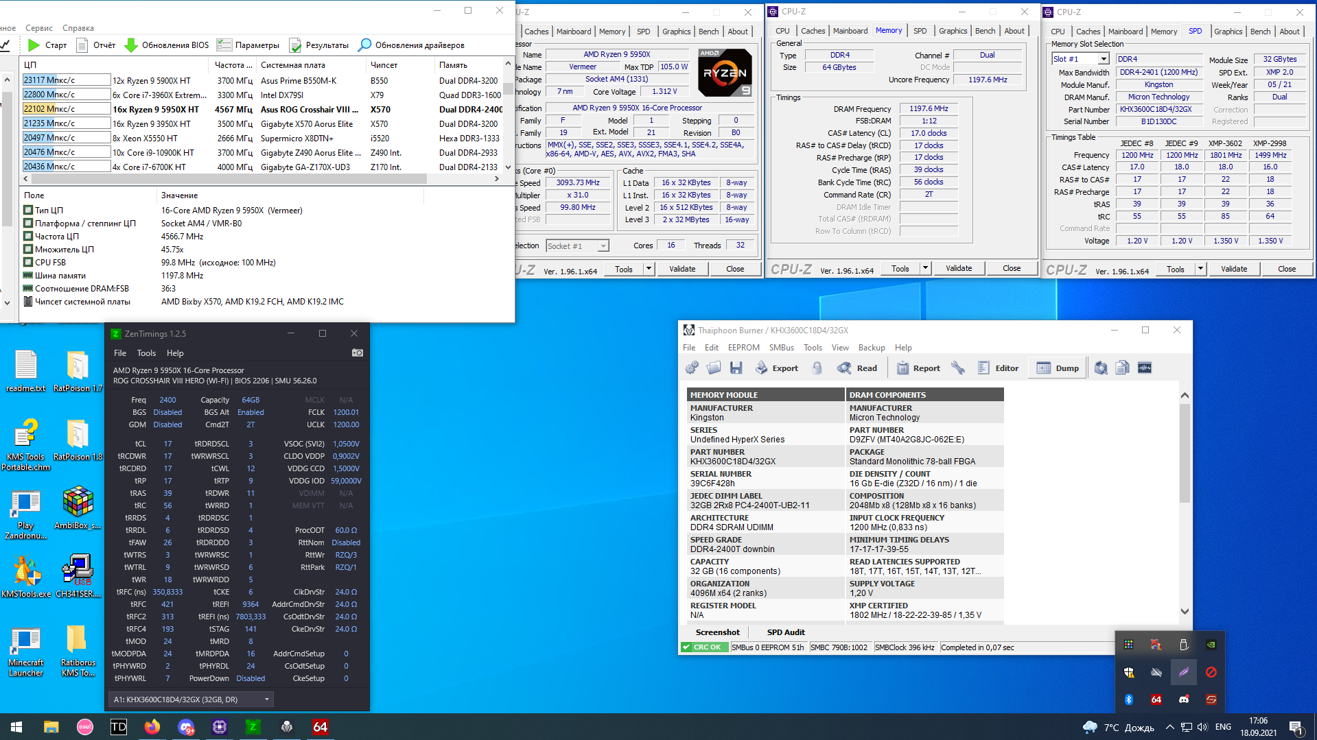
Task: Click Tools button in CPU-Z SPD window
Action: [1176, 269]
